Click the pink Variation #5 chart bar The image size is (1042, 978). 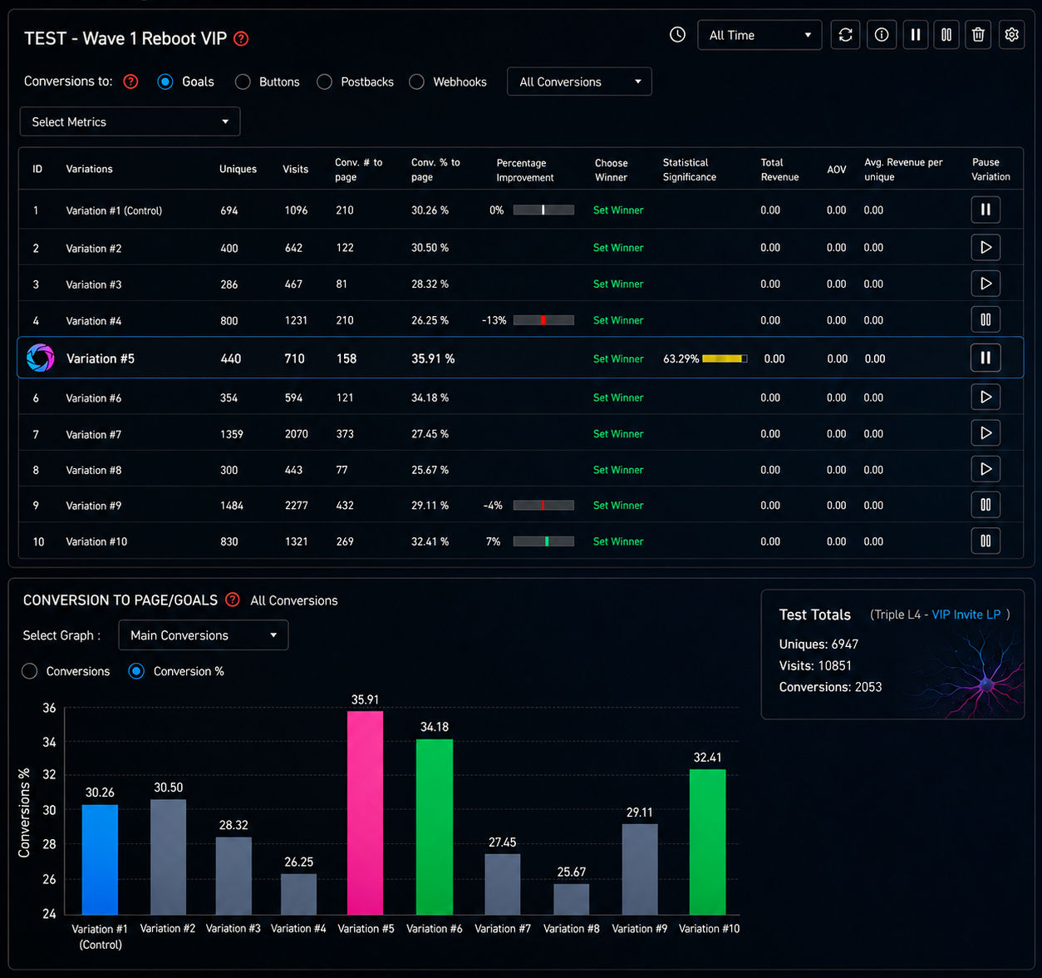pyautogui.click(x=365, y=813)
